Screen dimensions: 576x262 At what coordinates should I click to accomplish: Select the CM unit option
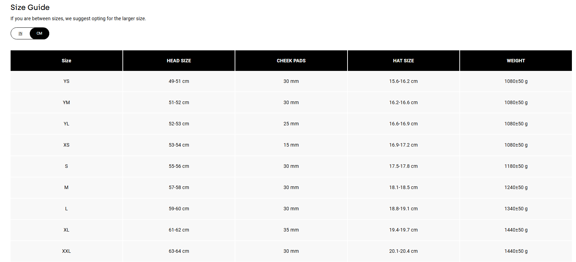39,34
